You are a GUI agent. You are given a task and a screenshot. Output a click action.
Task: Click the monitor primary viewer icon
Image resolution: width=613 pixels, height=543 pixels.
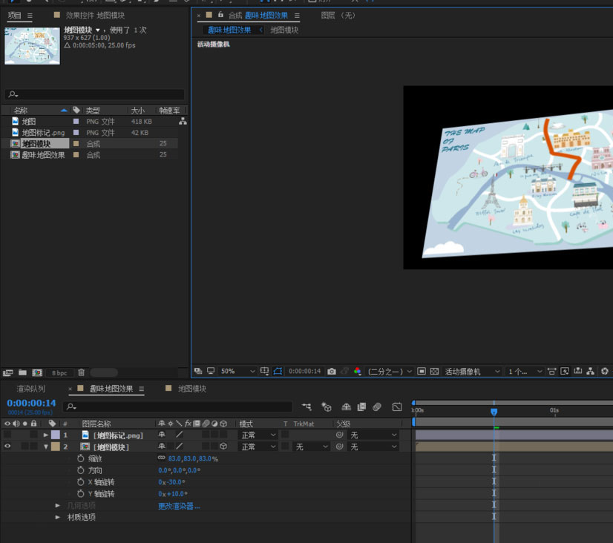211,371
